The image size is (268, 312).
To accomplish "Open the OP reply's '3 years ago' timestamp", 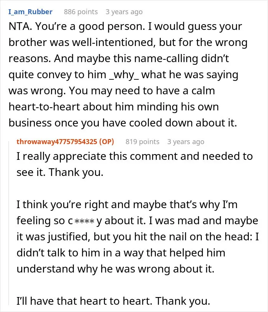I will (186, 142).
